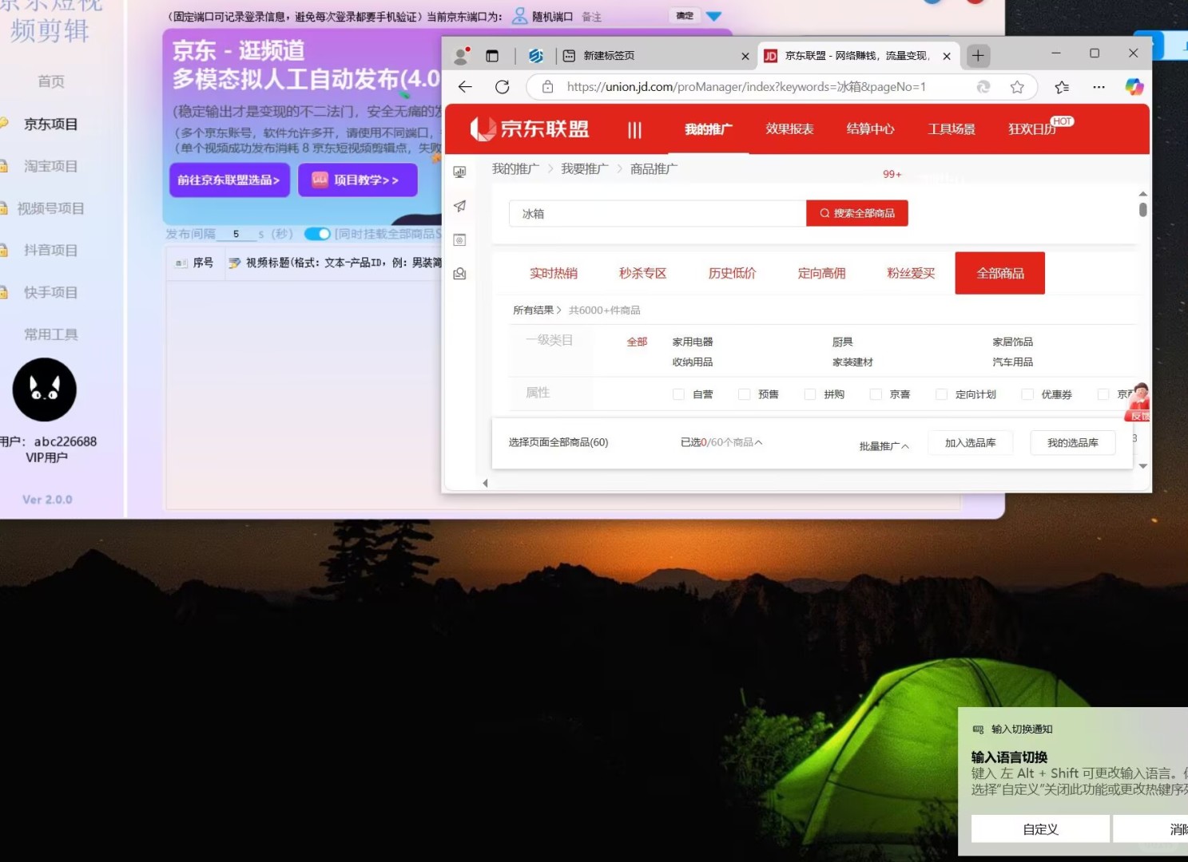Click the 加入选品库 button
This screenshot has width=1188, height=862.
971,443
